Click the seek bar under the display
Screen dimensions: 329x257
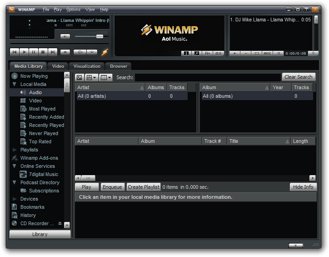coord(60,44)
